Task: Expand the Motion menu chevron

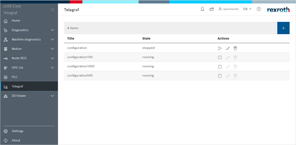Action: [52, 49]
